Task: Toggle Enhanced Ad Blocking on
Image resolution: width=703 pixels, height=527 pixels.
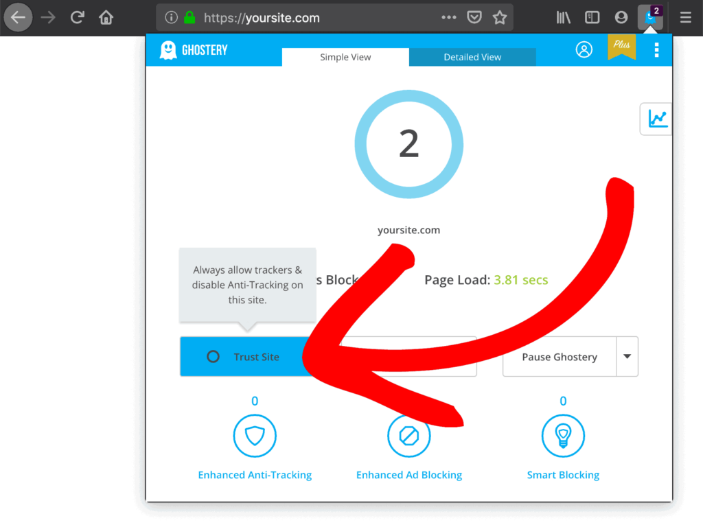Action: (x=408, y=436)
